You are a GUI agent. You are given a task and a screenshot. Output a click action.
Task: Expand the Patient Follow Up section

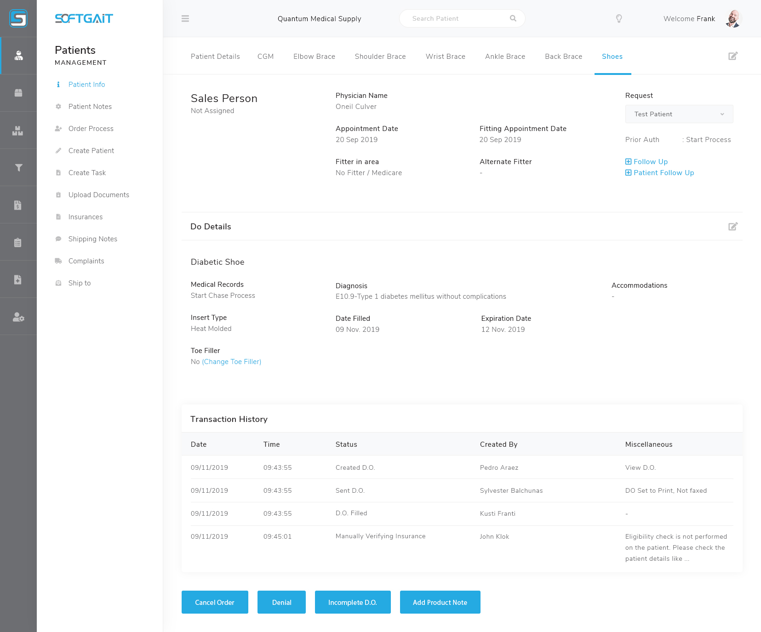tap(659, 173)
